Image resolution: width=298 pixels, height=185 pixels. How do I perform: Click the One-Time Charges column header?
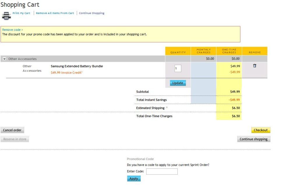[x=229, y=51]
